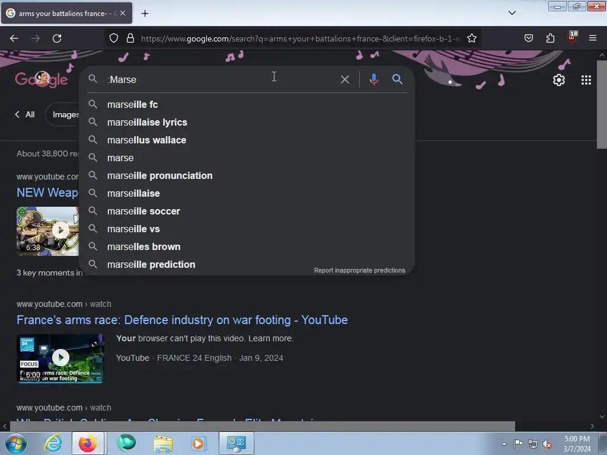
Task: Choose the 'marseillaise' suggestion
Action: click(247, 194)
